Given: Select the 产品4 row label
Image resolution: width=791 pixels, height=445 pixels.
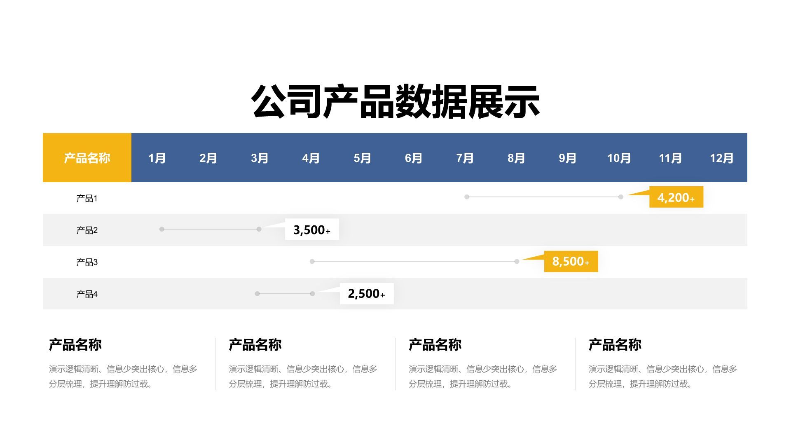Looking at the screenshot, I should [87, 294].
